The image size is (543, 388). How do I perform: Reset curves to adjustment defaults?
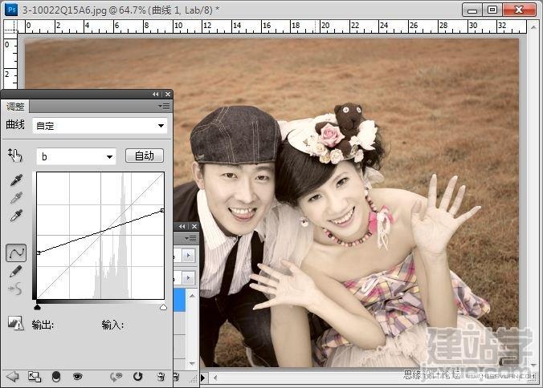click(138, 377)
